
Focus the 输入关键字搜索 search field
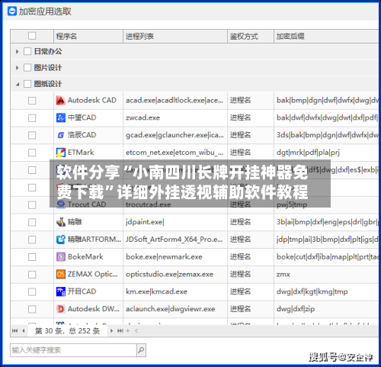click(73, 350)
